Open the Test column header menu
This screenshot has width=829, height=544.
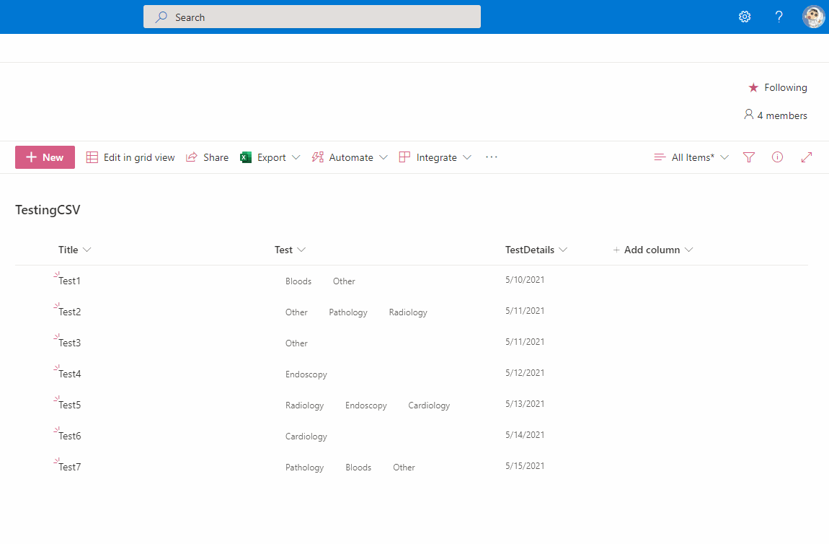point(290,250)
